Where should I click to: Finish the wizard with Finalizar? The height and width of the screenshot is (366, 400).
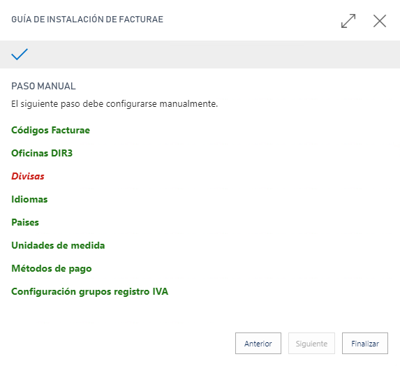tap(365, 343)
